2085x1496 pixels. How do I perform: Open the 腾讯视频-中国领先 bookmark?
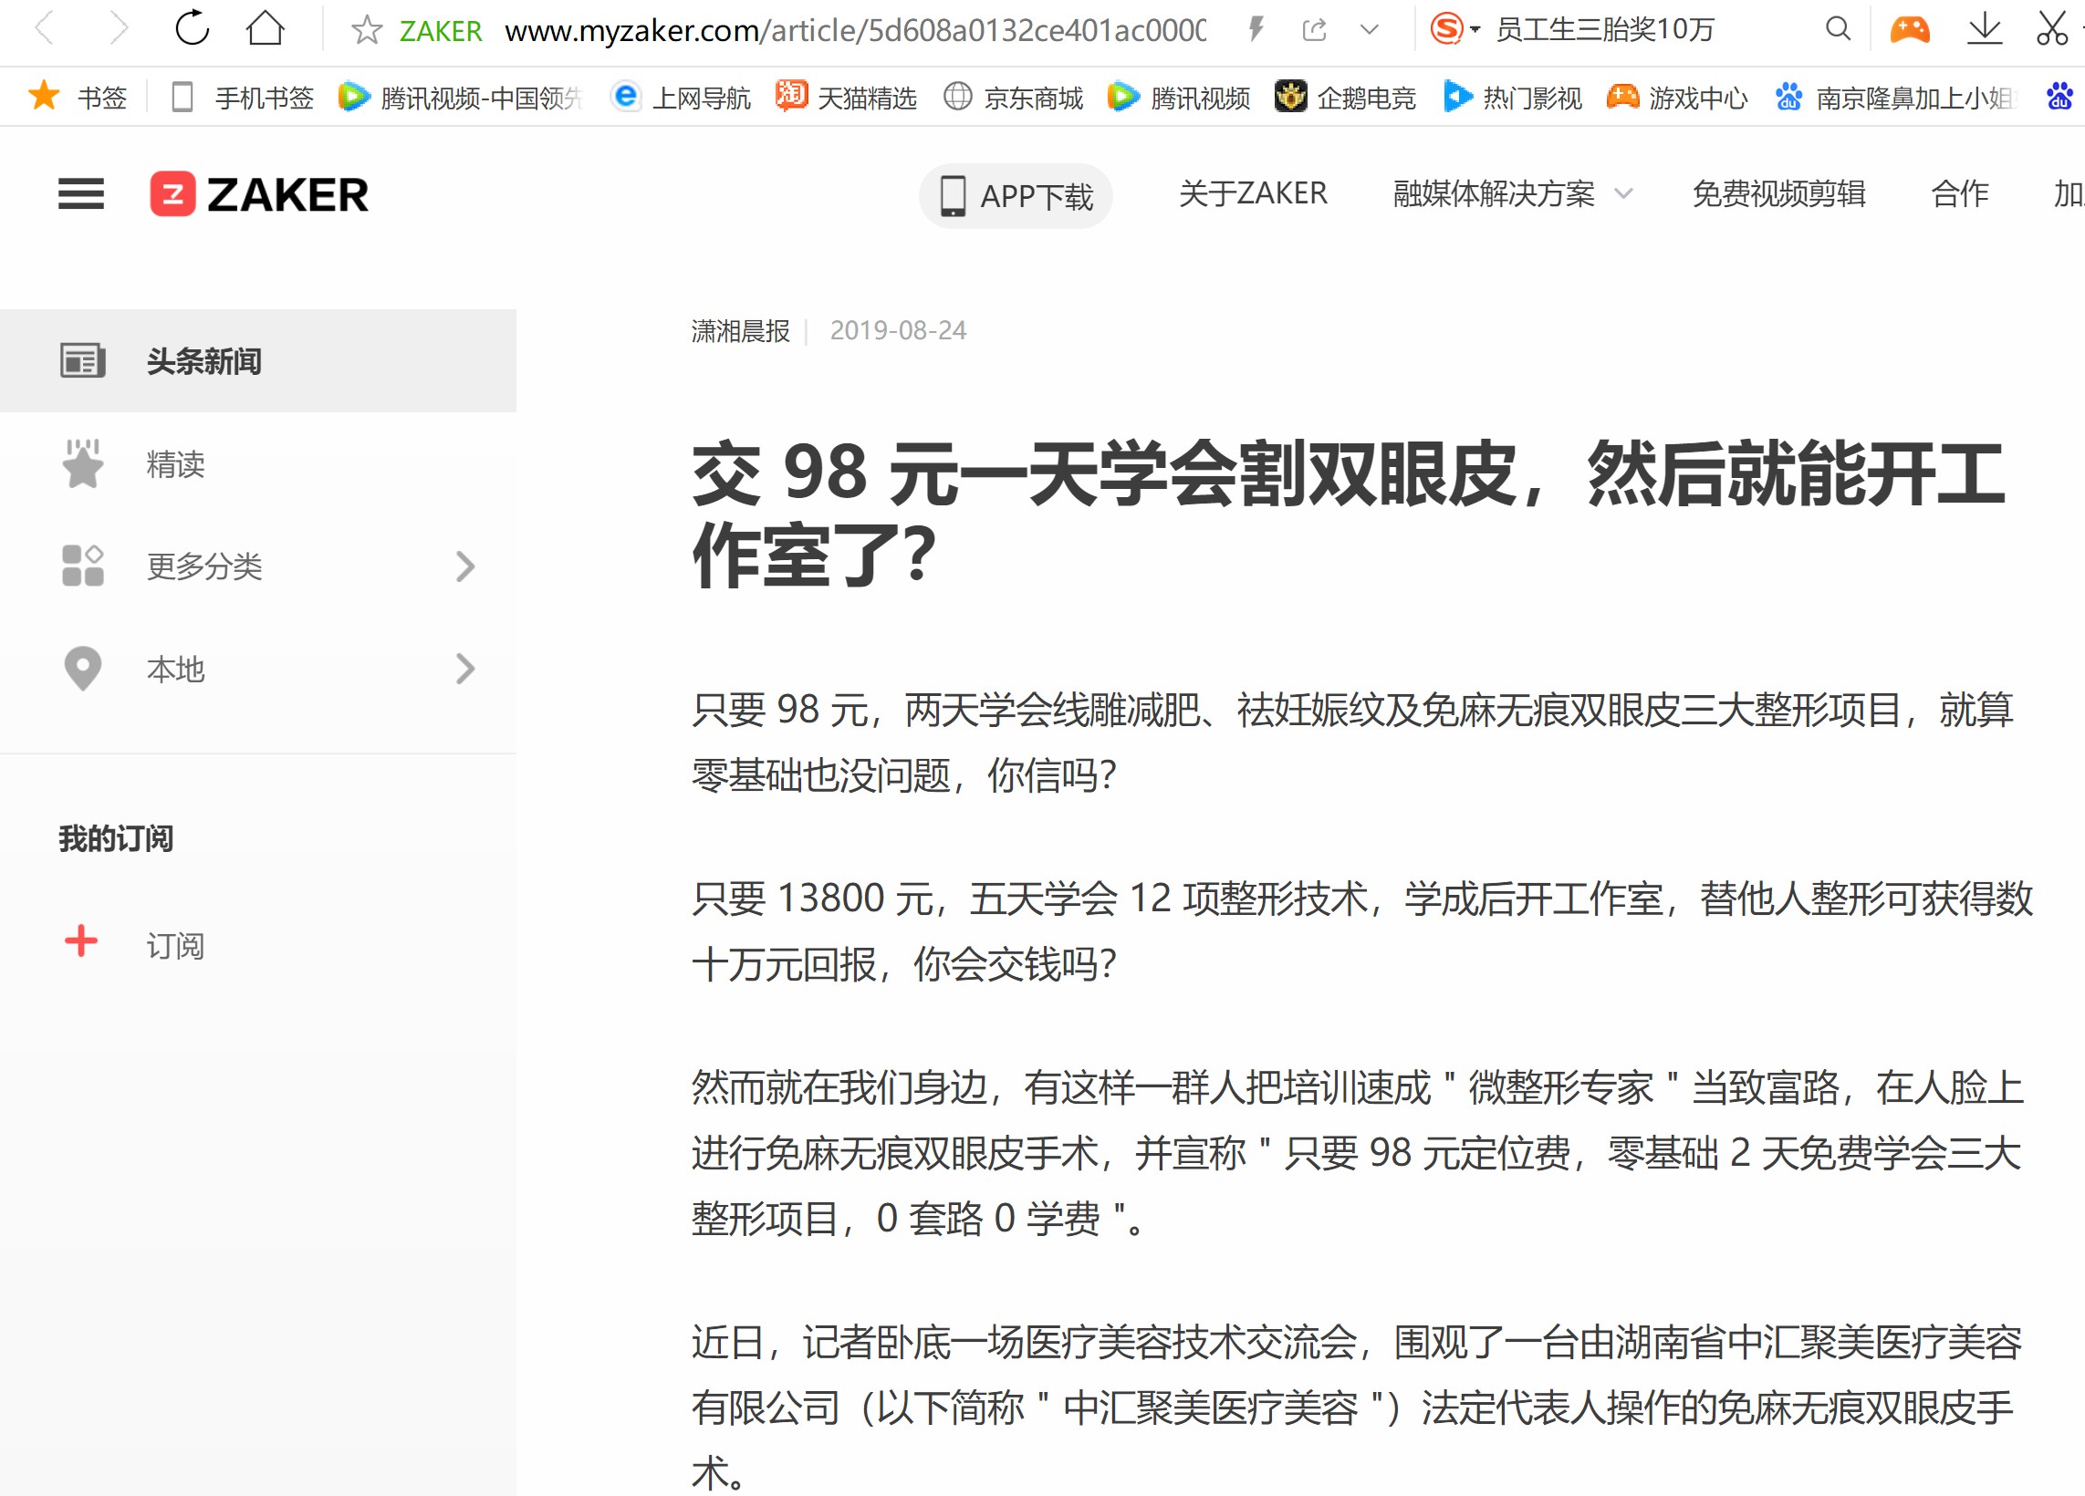click(461, 98)
